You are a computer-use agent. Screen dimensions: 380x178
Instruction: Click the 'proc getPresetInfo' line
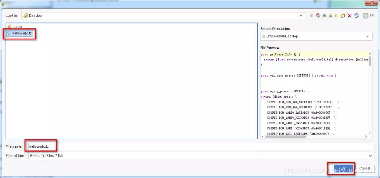click(x=280, y=54)
